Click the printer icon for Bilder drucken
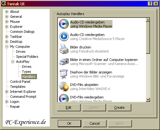The height and width of the screenshot is (130, 160). tap(64, 49)
